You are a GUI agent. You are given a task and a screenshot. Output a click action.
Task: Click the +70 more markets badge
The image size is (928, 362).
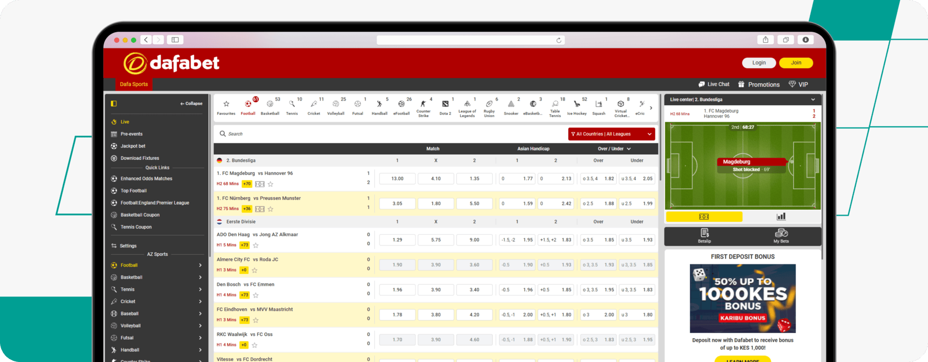tap(247, 184)
